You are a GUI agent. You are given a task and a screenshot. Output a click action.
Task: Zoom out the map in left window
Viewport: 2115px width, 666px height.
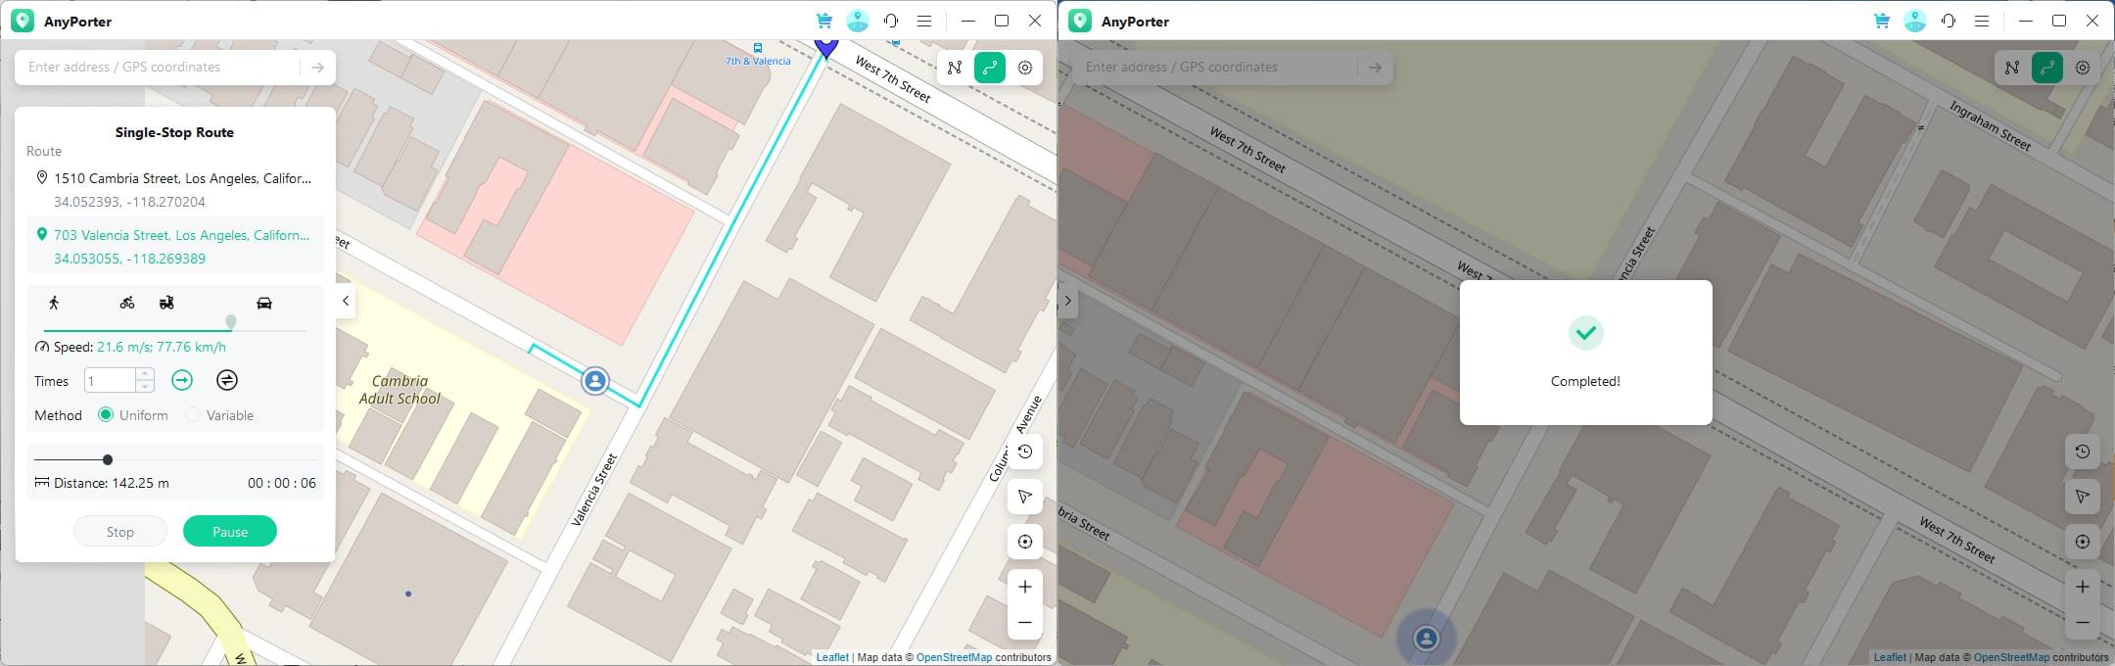1025,623
